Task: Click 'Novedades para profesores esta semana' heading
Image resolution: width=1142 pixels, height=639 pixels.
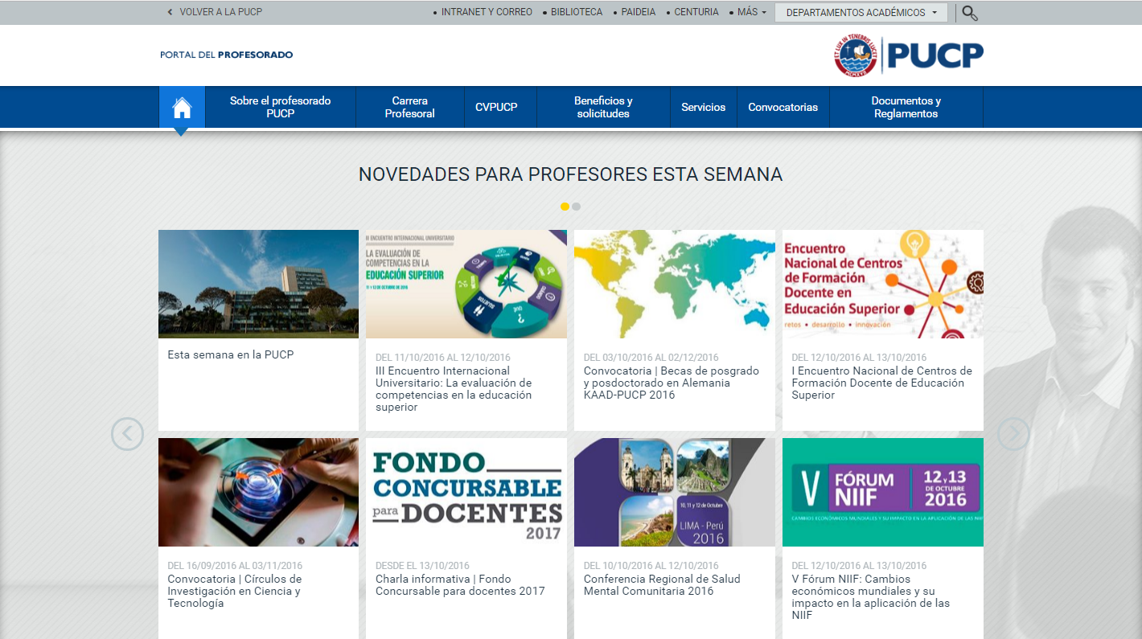Action: click(570, 174)
